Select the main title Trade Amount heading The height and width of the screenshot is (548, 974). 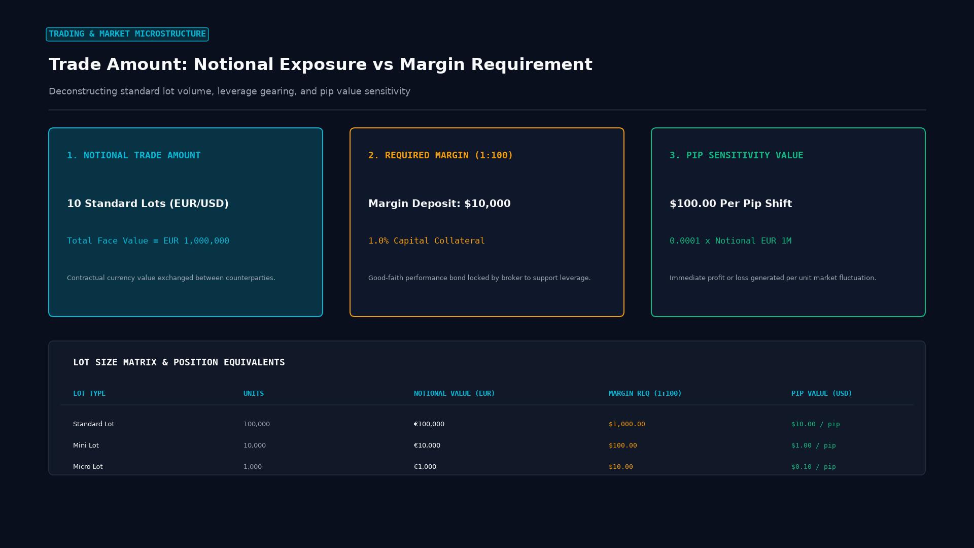[x=320, y=64]
